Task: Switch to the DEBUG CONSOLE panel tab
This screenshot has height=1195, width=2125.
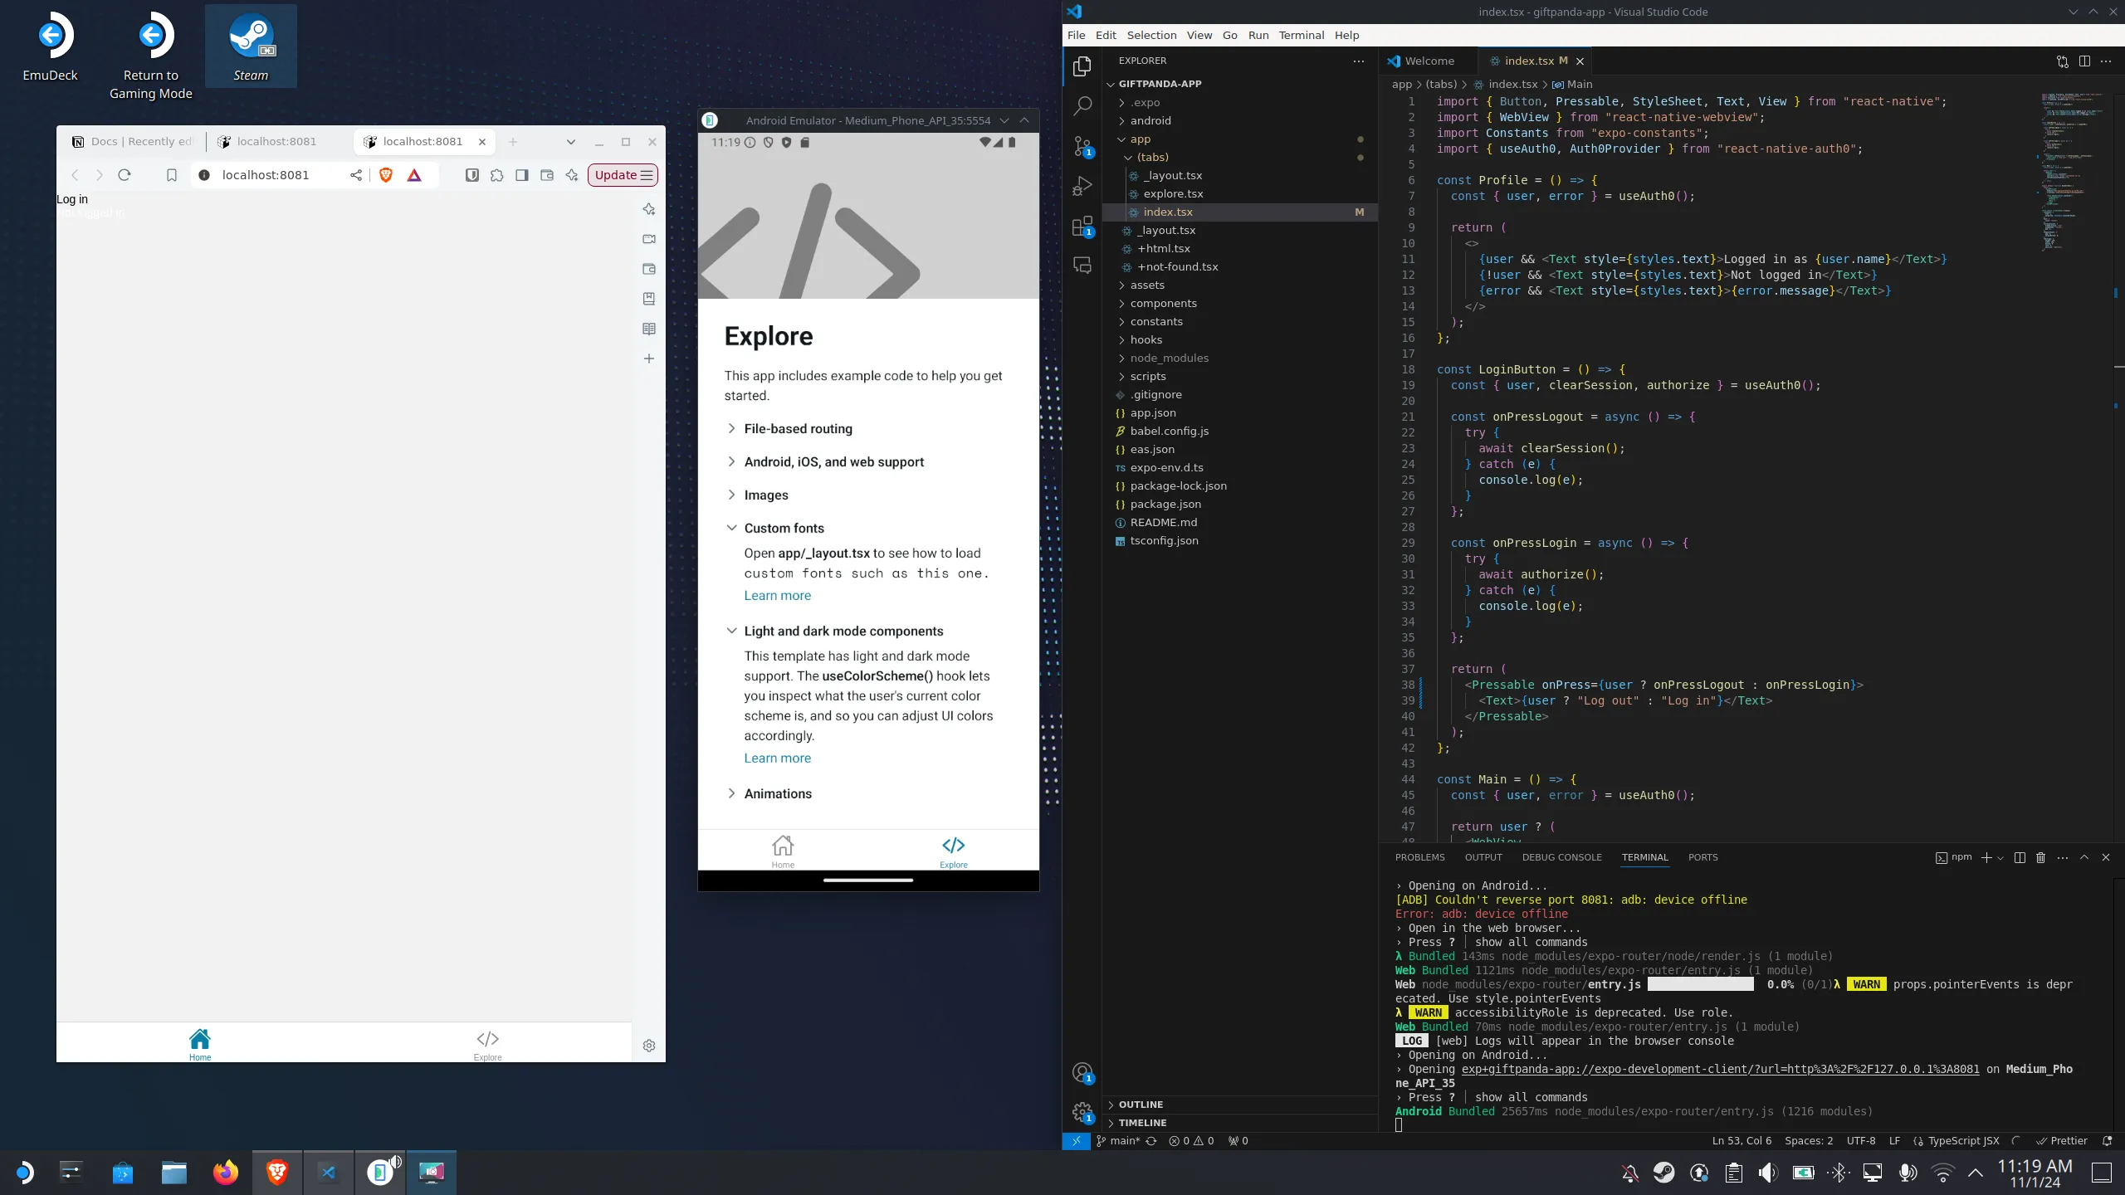Action: point(1561,857)
